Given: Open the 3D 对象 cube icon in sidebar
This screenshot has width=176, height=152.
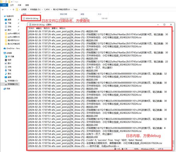Looking at the screenshot, I should [6, 57].
